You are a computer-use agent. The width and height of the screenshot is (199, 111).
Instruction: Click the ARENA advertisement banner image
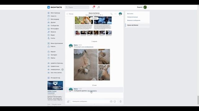[55, 85]
